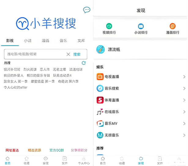Viewport: 188px width, 166px height.
Task: Open 收藏 on the 发现 screen's bottom bar
Action: click(122, 160)
